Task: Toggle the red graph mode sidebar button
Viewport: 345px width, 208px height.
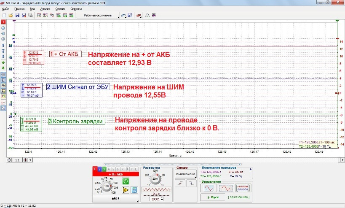Action: (x=3, y=103)
